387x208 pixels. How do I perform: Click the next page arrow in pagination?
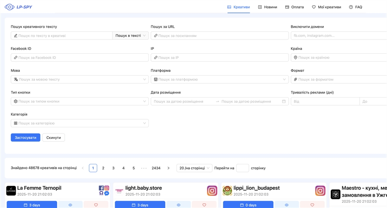click(168, 168)
